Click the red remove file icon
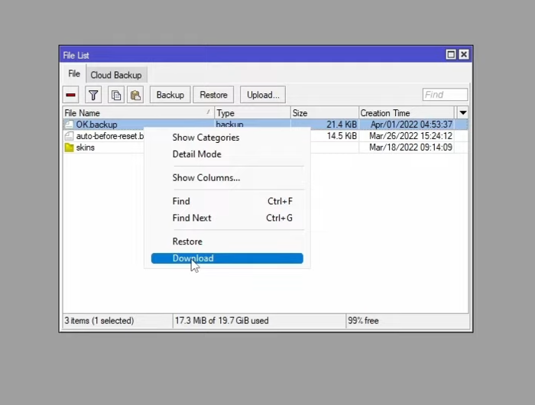 tap(71, 95)
